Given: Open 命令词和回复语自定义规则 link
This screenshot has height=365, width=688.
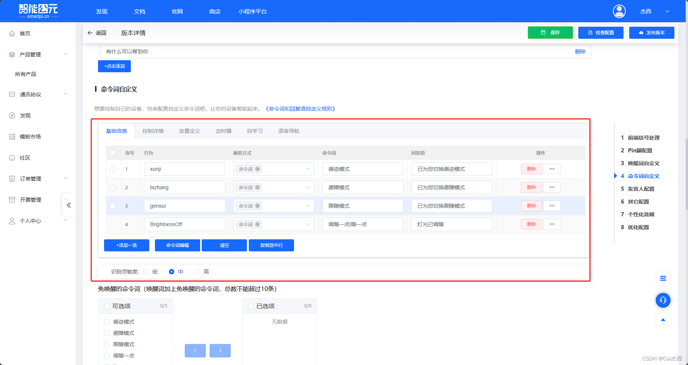Looking at the screenshot, I should (x=300, y=109).
